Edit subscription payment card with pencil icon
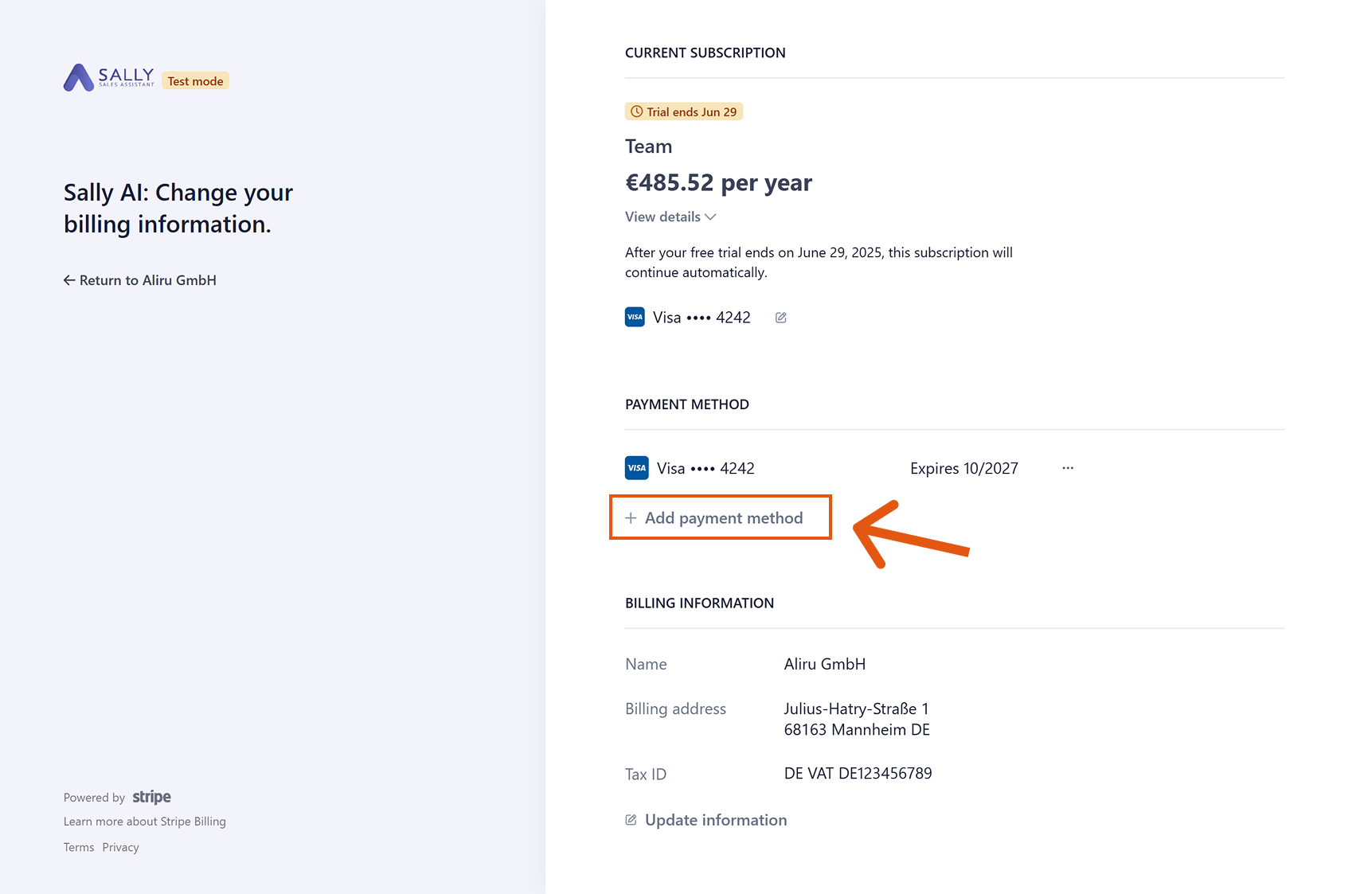This screenshot has height=894, width=1364. 781,318
